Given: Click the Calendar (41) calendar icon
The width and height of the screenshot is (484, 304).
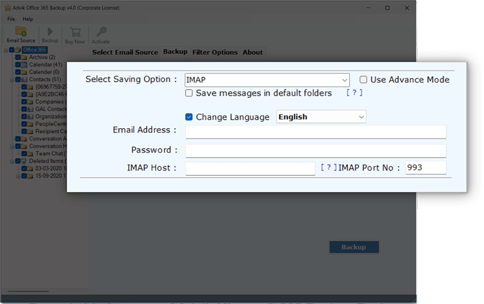Looking at the screenshot, I should point(24,65).
